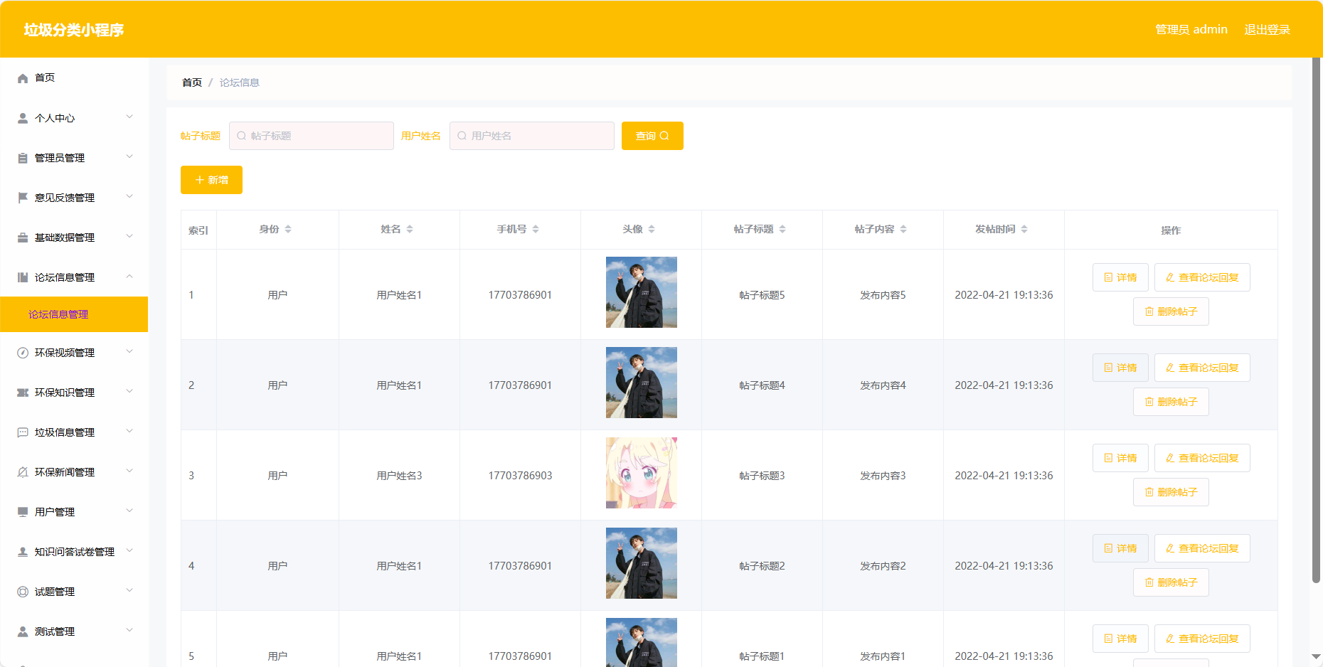Open 知识问答试卷管理 menu label
The width and height of the screenshot is (1323, 667).
(75, 552)
